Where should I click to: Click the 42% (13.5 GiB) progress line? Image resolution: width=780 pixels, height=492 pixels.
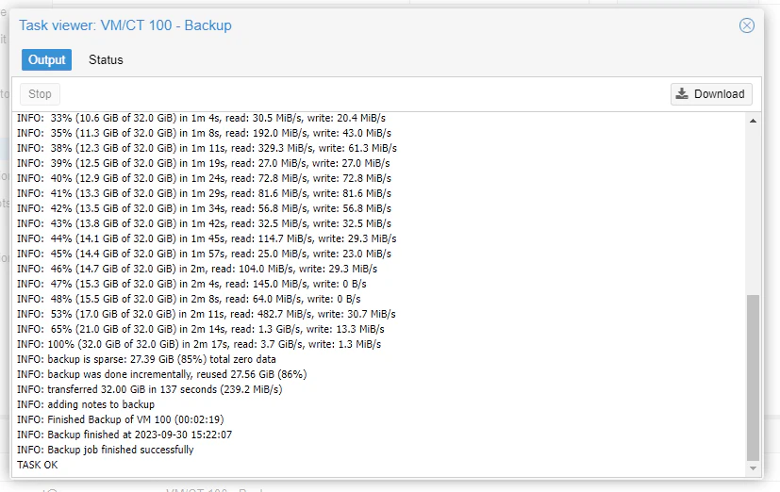click(204, 208)
